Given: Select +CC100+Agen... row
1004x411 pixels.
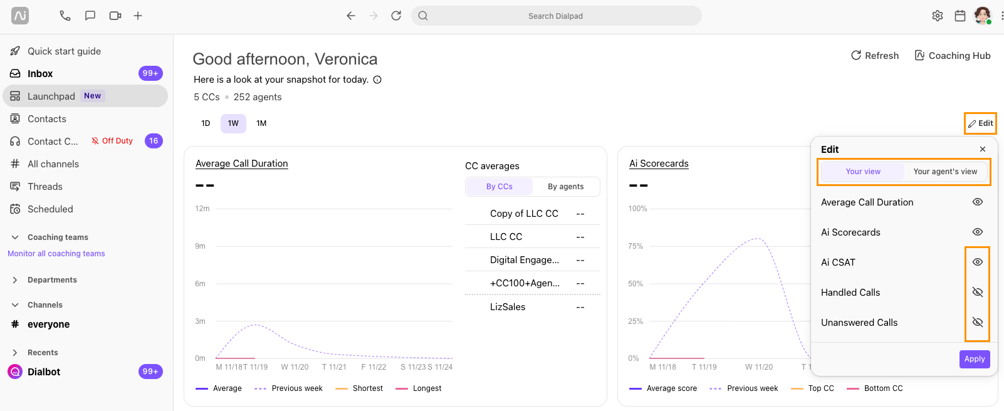Looking at the screenshot, I should (532, 283).
